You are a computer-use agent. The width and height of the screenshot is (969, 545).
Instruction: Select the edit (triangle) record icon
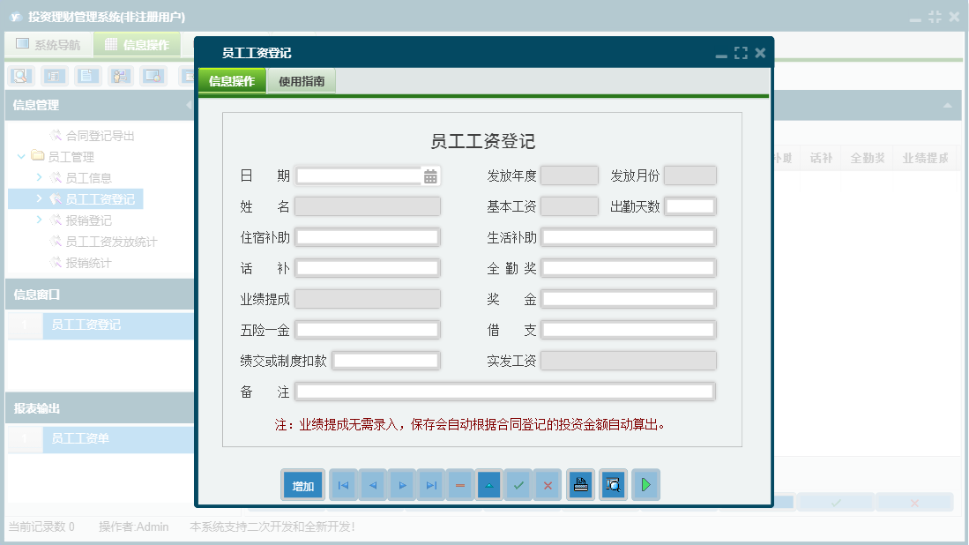(x=488, y=484)
